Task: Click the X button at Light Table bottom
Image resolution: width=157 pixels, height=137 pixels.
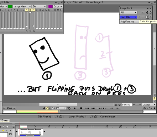Action: 30,31
